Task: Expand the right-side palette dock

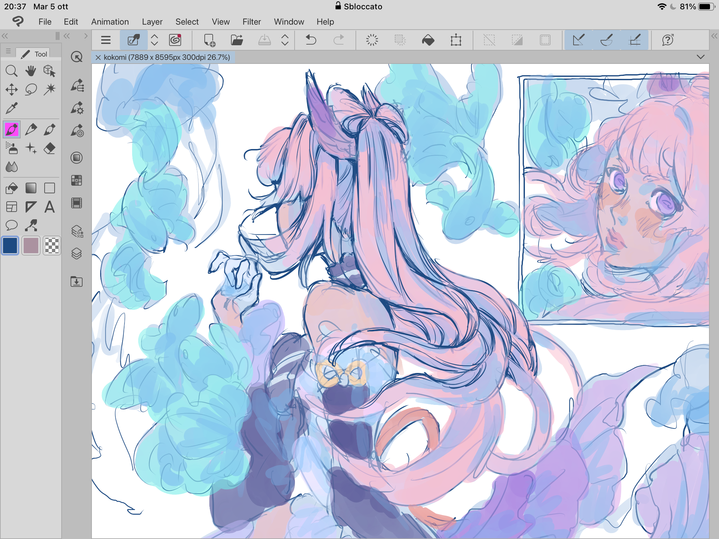Action: [714, 36]
